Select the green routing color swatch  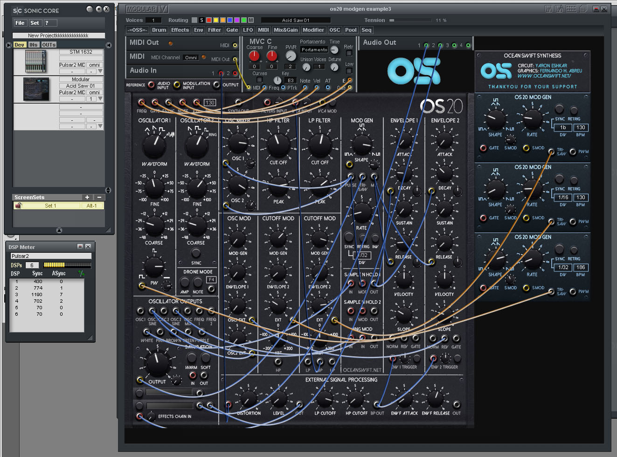coord(244,20)
